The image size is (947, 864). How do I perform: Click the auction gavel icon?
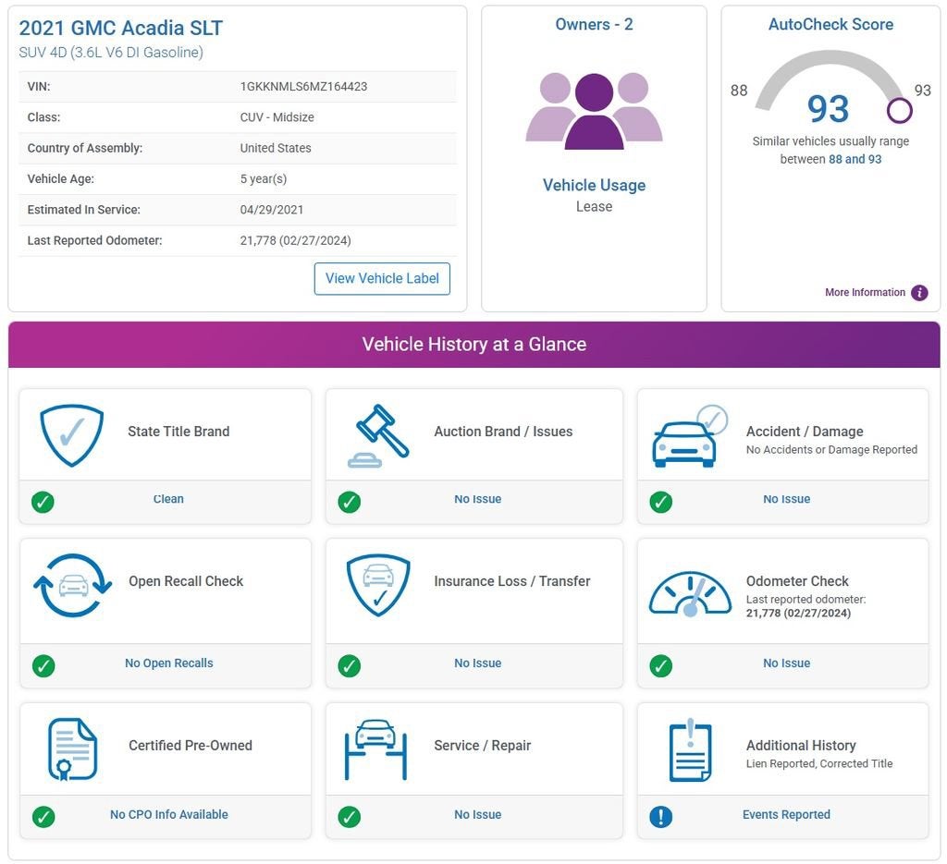tap(378, 435)
